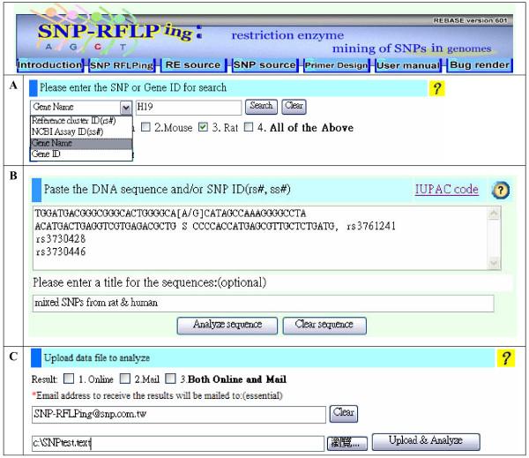Uncheck the 3. Rat checkbox
529x458 pixels.
point(204,128)
